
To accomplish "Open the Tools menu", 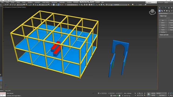I will 7,2.
